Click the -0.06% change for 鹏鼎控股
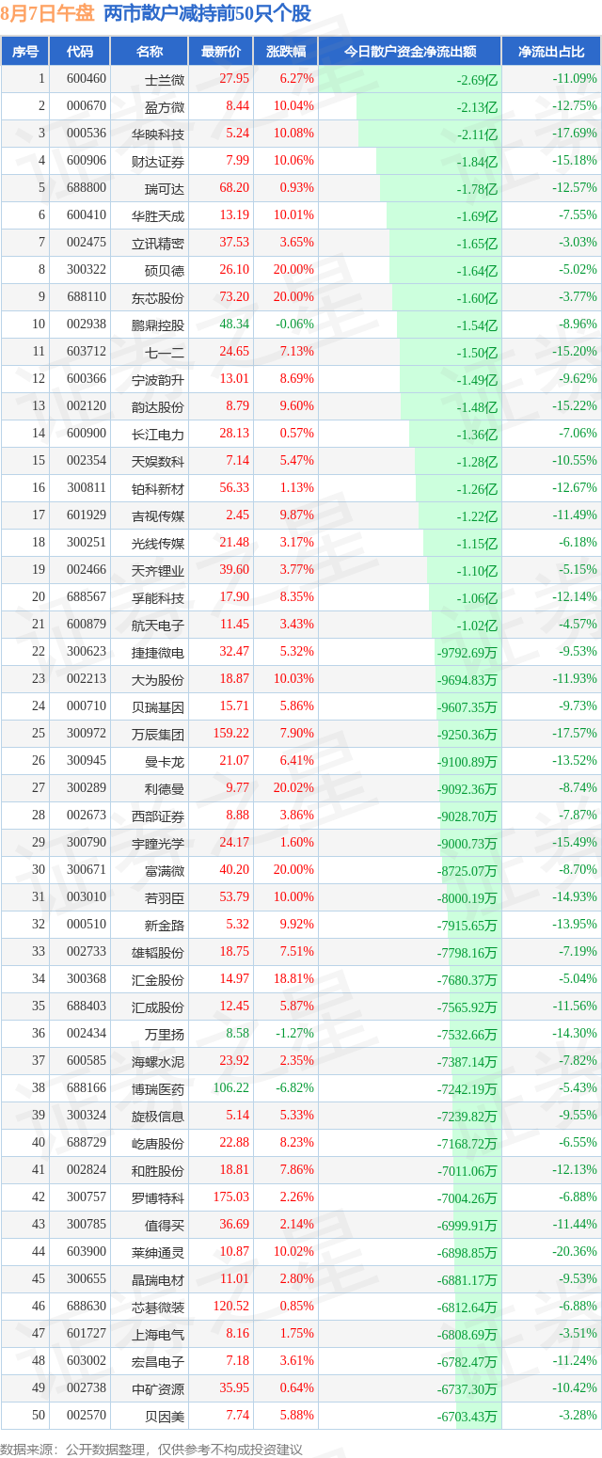The width and height of the screenshot is (602, 1458). 294,325
